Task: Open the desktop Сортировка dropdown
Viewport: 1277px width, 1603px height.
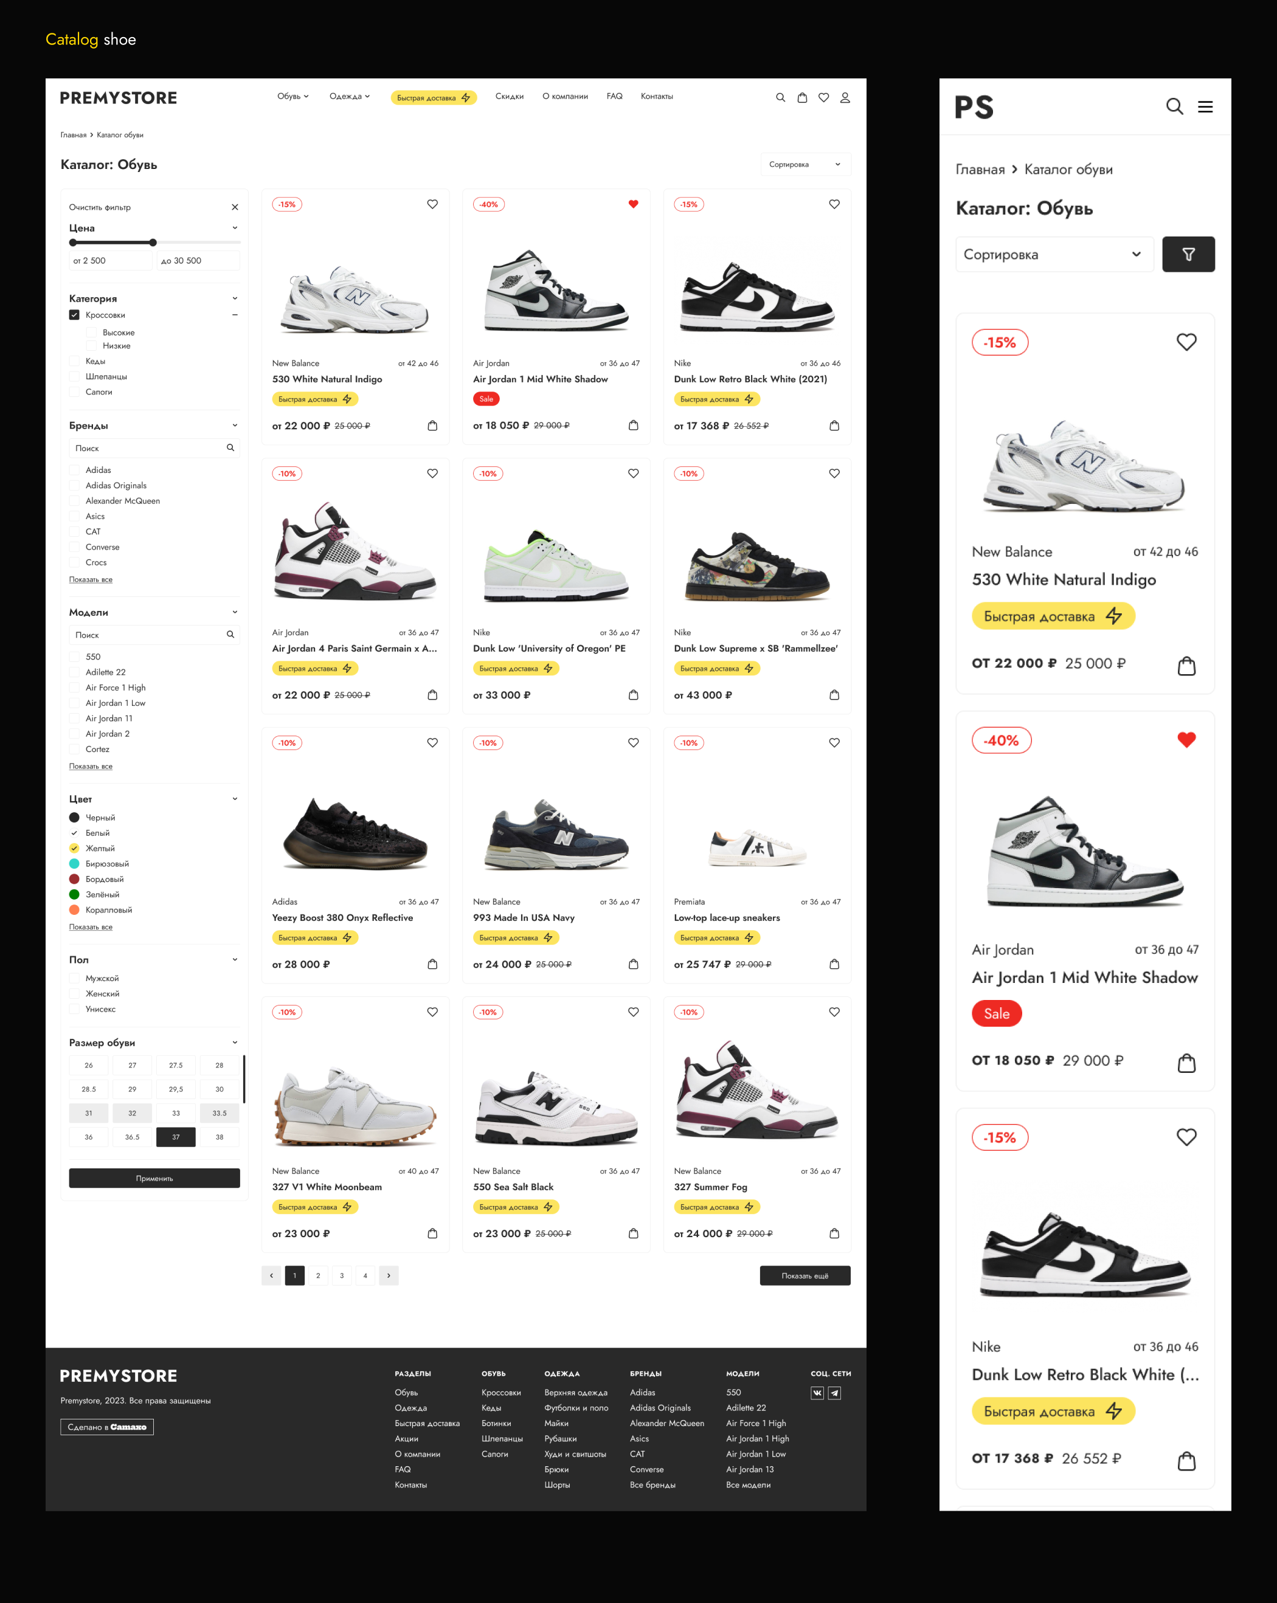Action: (x=806, y=164)
